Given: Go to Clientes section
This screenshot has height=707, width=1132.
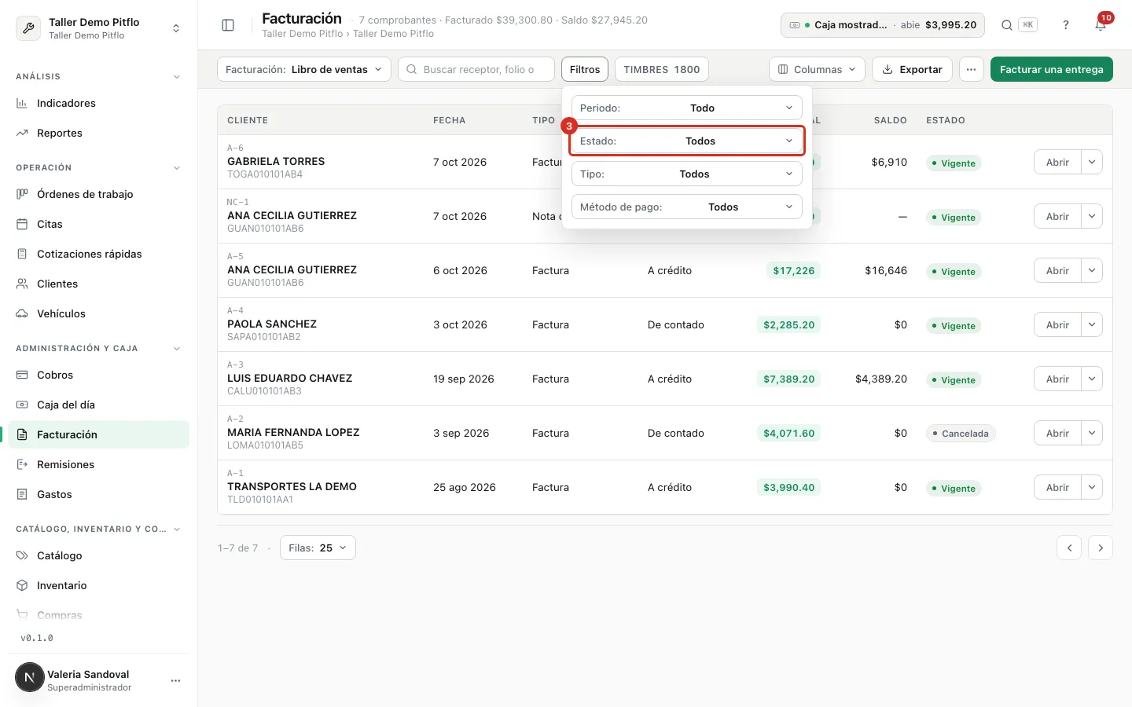Looking at the screenshot, I should coord(98,284).
